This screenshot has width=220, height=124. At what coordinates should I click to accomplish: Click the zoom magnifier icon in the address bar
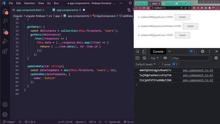[x=181, y=8]
